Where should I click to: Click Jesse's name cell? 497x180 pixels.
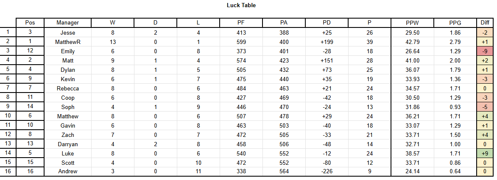(68, 33)
